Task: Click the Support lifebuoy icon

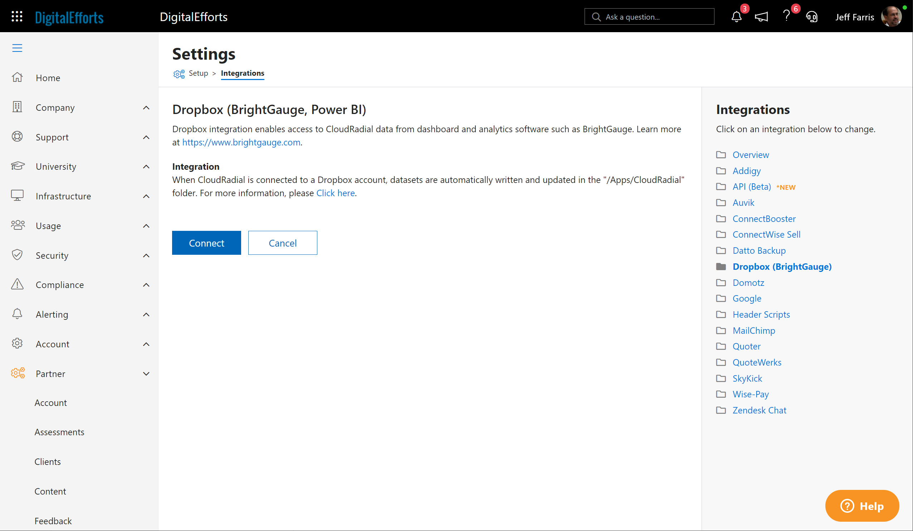Action: point(17,137)
